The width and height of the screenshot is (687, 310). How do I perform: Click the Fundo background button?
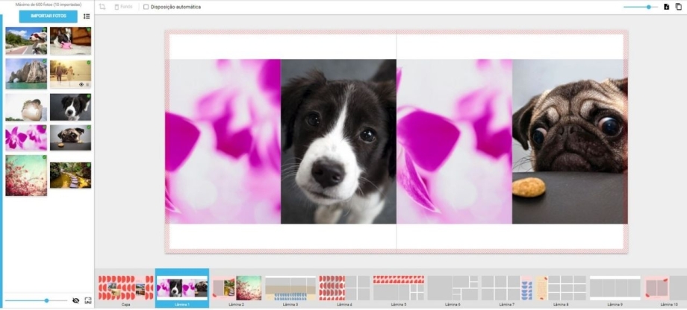(123, 7)
